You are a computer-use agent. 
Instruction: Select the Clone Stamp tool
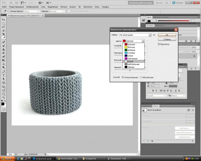click(x=3, y=49)
